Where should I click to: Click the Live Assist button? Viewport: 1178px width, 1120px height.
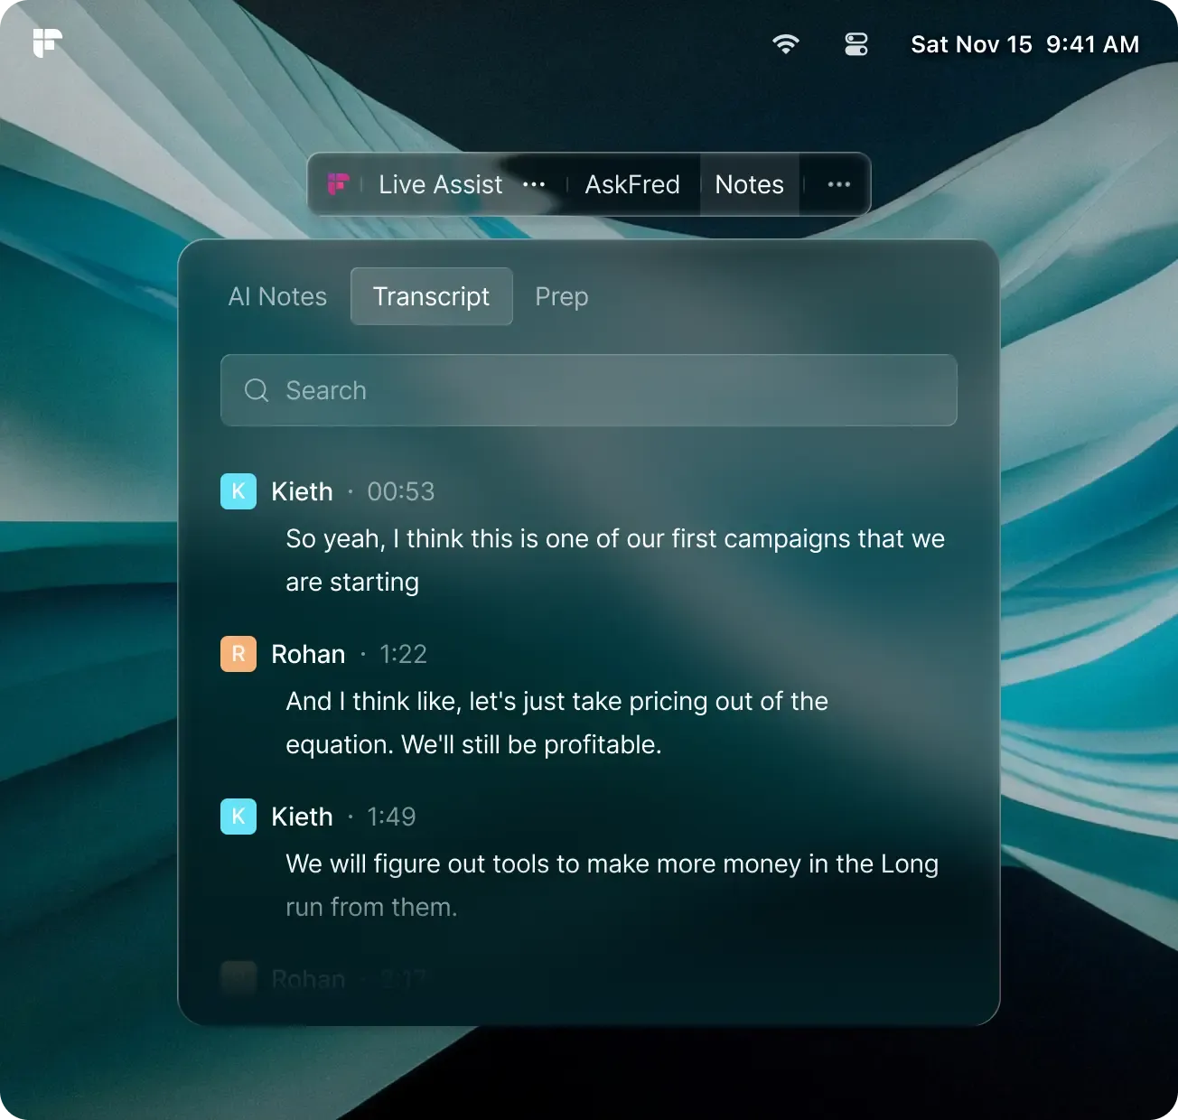[440, 184]
